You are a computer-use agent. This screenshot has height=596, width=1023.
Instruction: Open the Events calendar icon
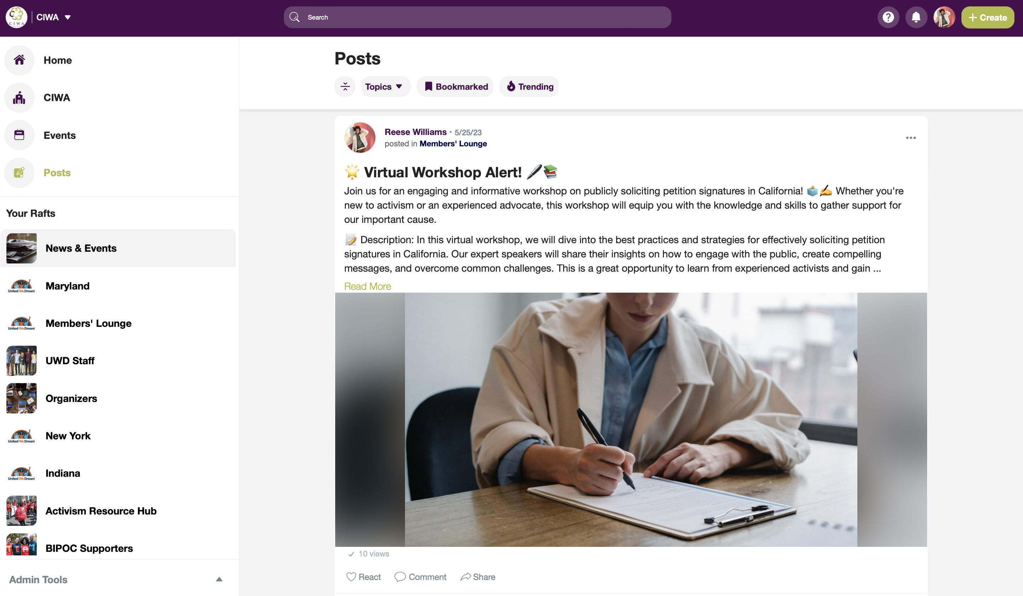pos(19,135)
